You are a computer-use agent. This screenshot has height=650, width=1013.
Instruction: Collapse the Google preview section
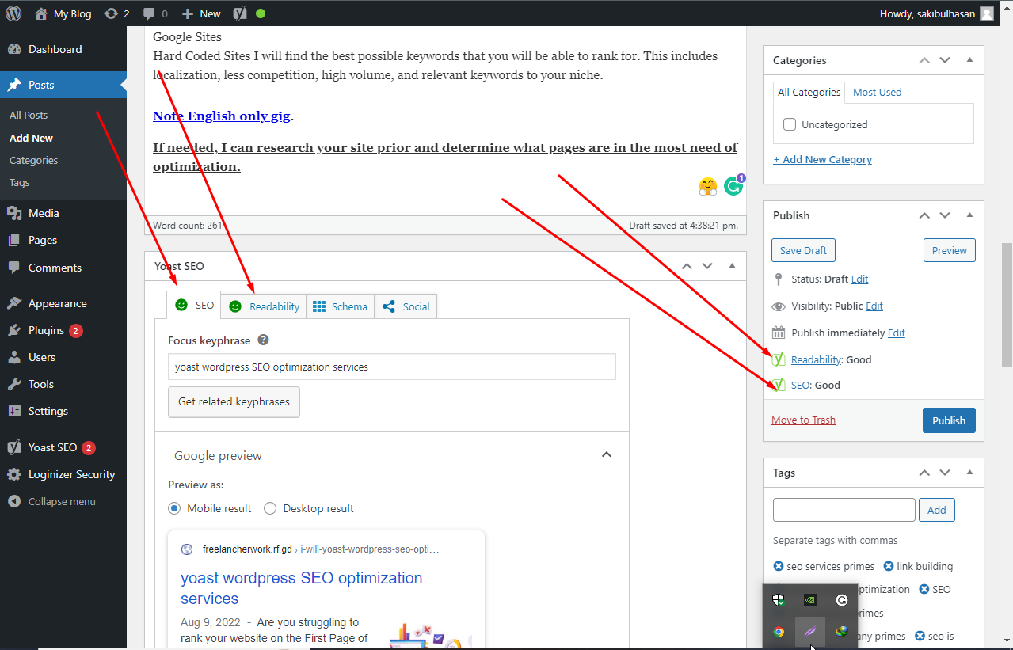pos(607,454)
